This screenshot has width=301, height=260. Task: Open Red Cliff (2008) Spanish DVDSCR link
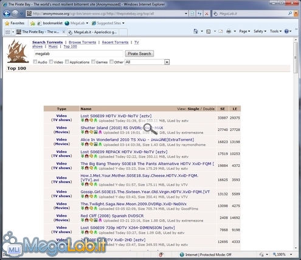tap(112, 216)
